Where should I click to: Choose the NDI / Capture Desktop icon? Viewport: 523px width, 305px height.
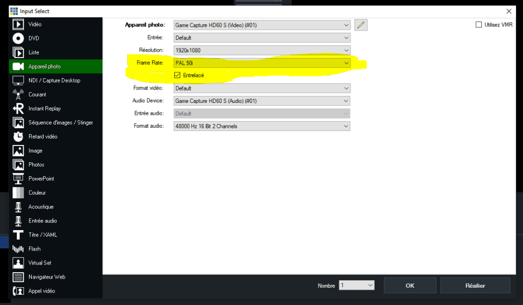[18, 80]
